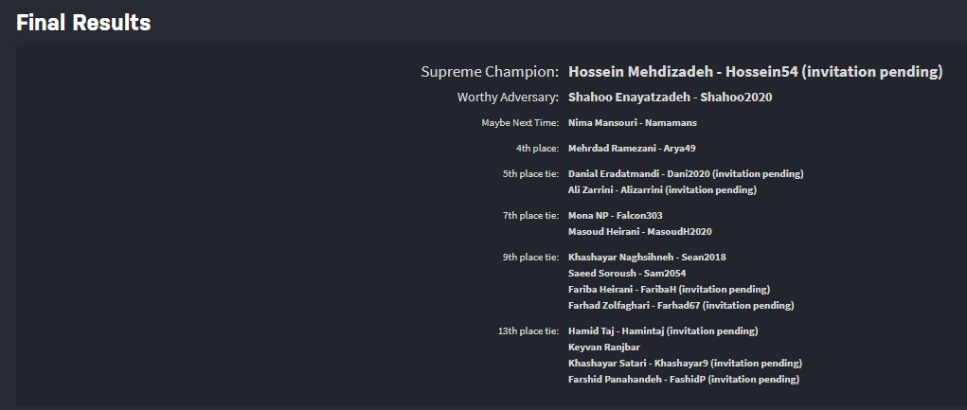This screenshot has height=410, width=967.
Task: Click the Supreme Champion label
Action: coord(490,72)
